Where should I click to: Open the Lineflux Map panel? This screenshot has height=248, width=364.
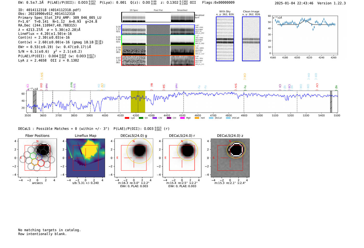pos(86,158)
